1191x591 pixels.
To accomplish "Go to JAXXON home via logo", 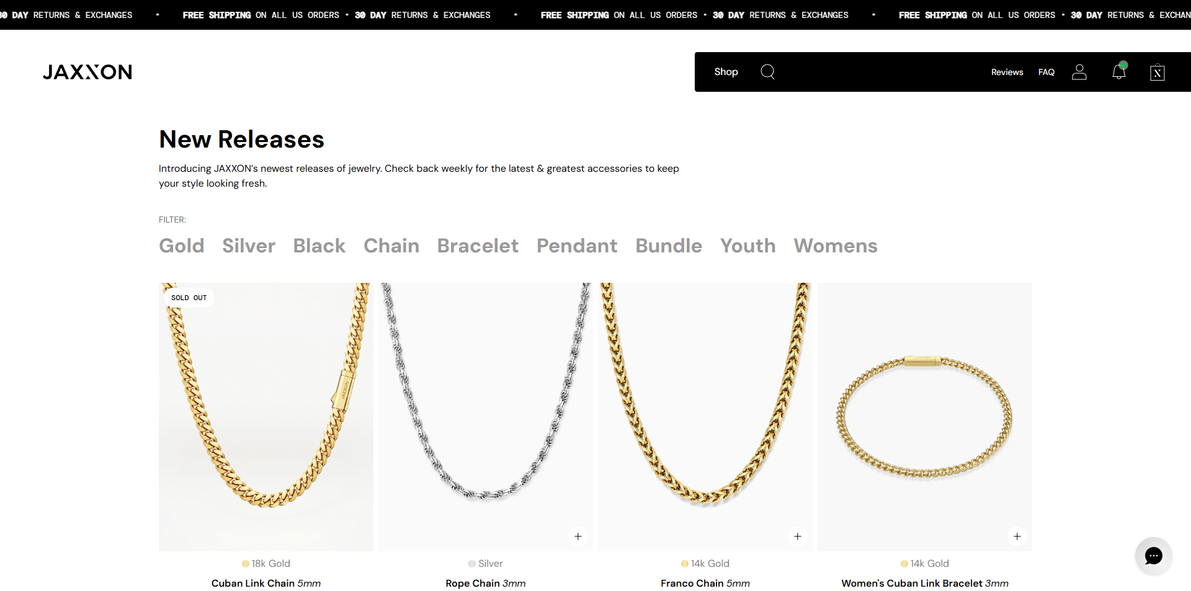I will (x=87, y=72).
